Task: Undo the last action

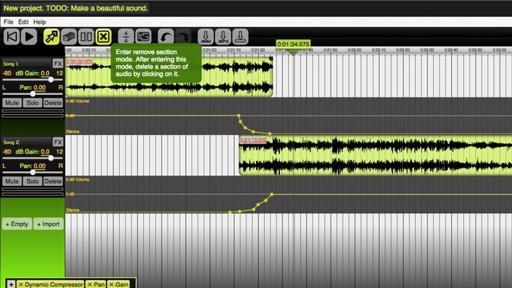Action: click(x=165, y=37)
